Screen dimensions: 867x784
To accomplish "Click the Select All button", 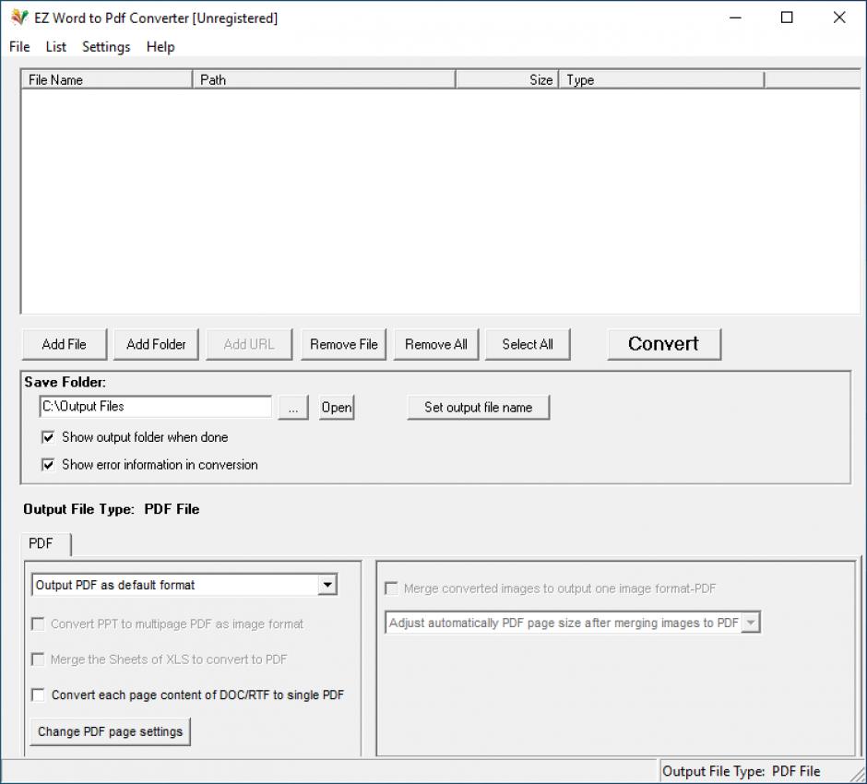I will pyautogui.click(x=528, y=344).
